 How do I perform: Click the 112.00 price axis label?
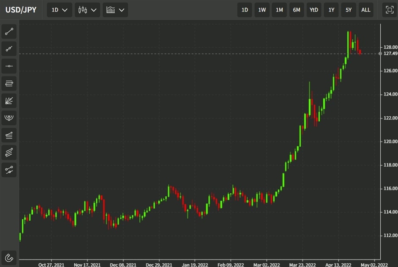pyautogui.click(x=390, y=236)
